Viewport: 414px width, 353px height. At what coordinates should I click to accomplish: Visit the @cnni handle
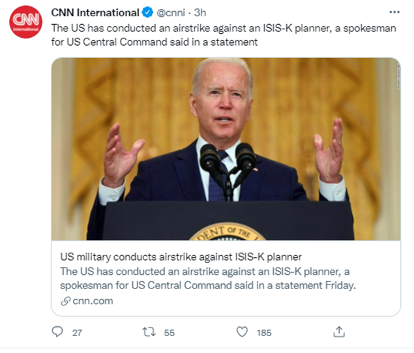click(171, 12)
